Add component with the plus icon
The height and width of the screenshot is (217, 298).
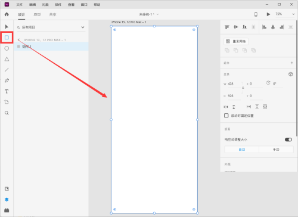[x=291, y=63]
